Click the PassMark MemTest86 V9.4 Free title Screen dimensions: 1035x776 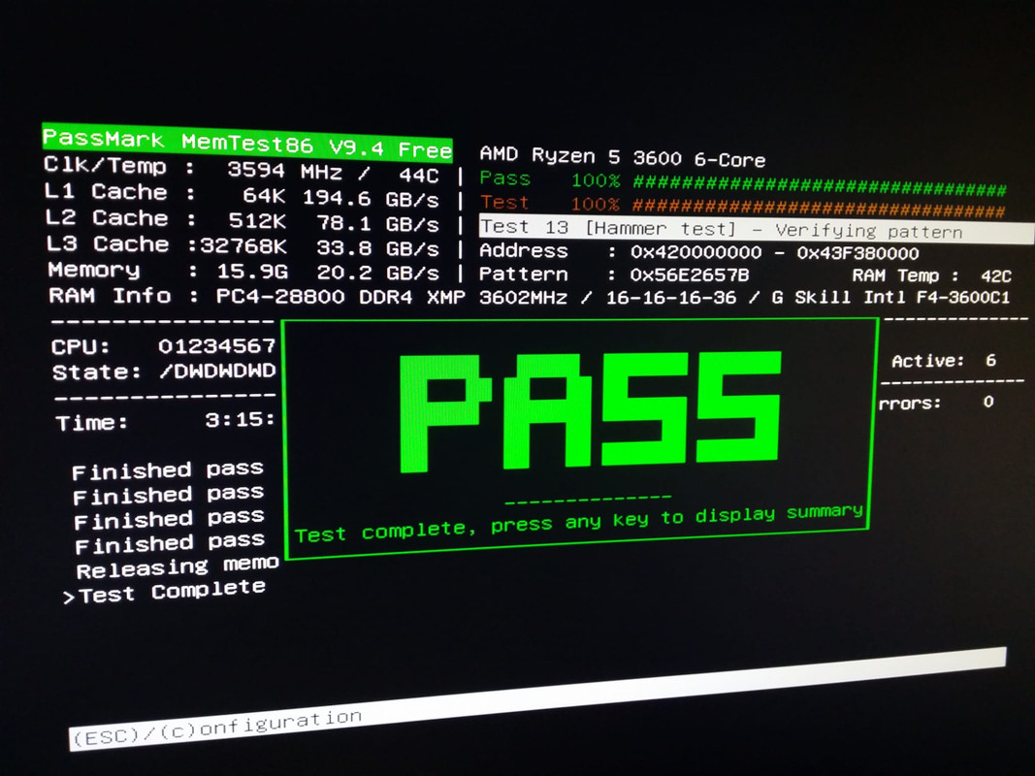247,143
